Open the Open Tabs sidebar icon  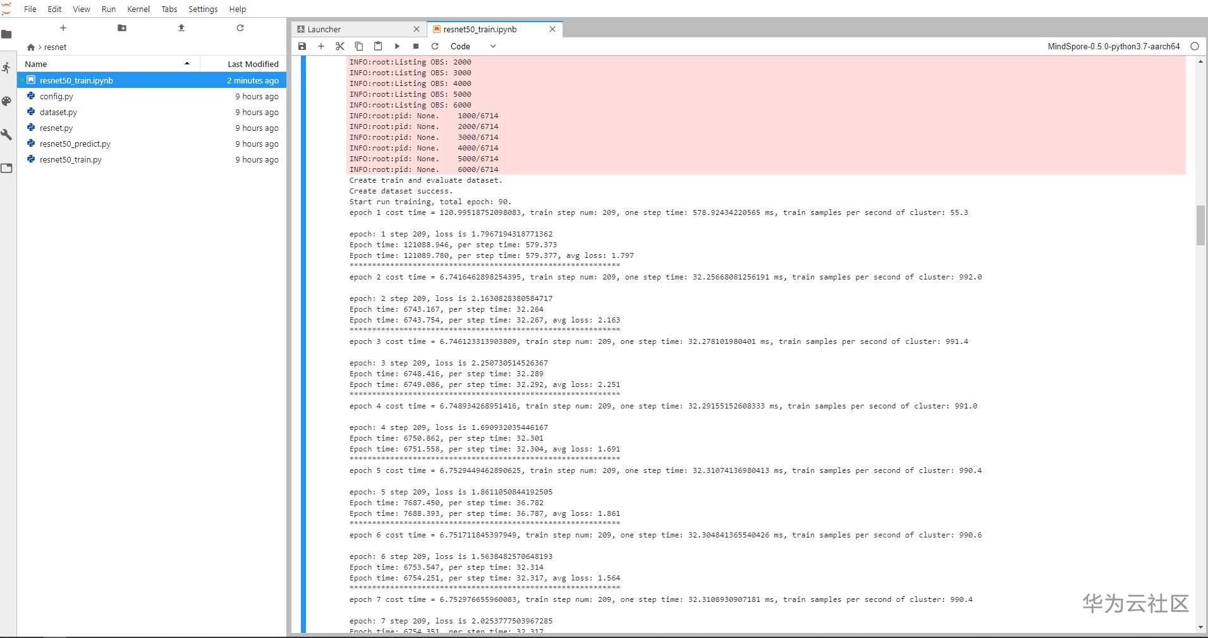click(6, 168)
